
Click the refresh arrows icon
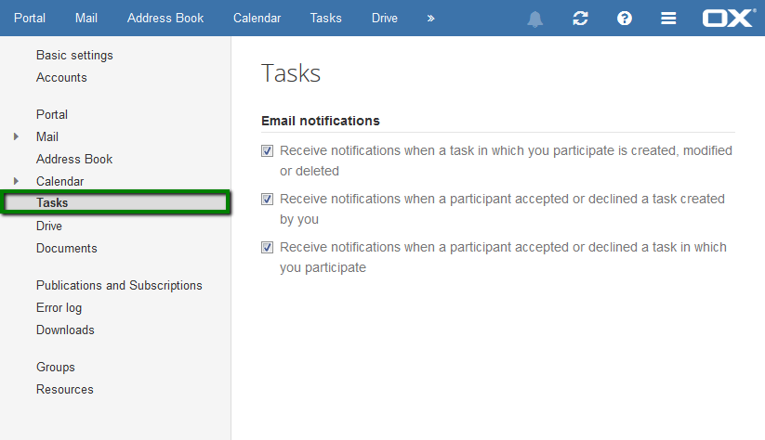coord(580,19)
